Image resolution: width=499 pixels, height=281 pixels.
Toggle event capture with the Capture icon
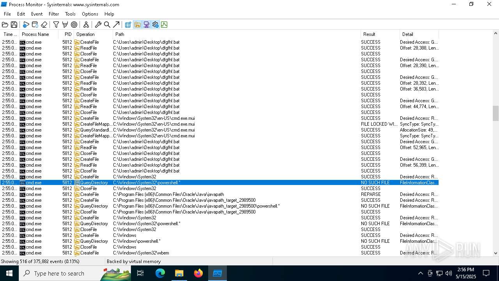(26, 25)
